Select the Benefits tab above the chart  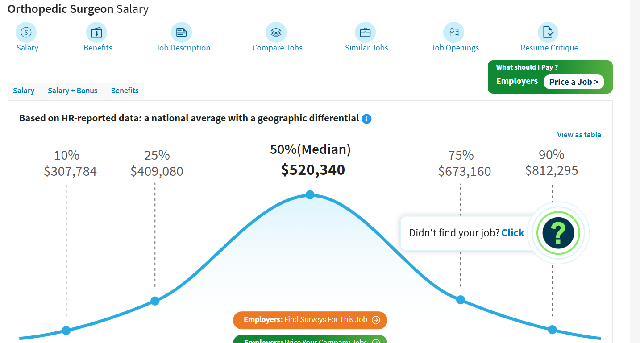(x=125, y=91)
